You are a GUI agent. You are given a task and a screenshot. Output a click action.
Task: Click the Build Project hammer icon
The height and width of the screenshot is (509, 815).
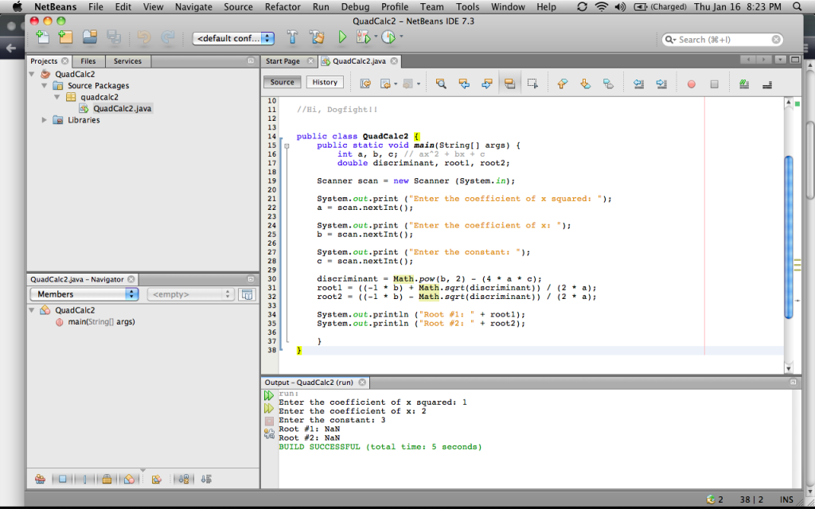(x=292, y=37)
